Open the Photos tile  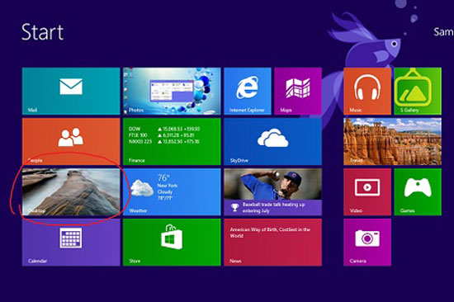(x=172, y=92)
